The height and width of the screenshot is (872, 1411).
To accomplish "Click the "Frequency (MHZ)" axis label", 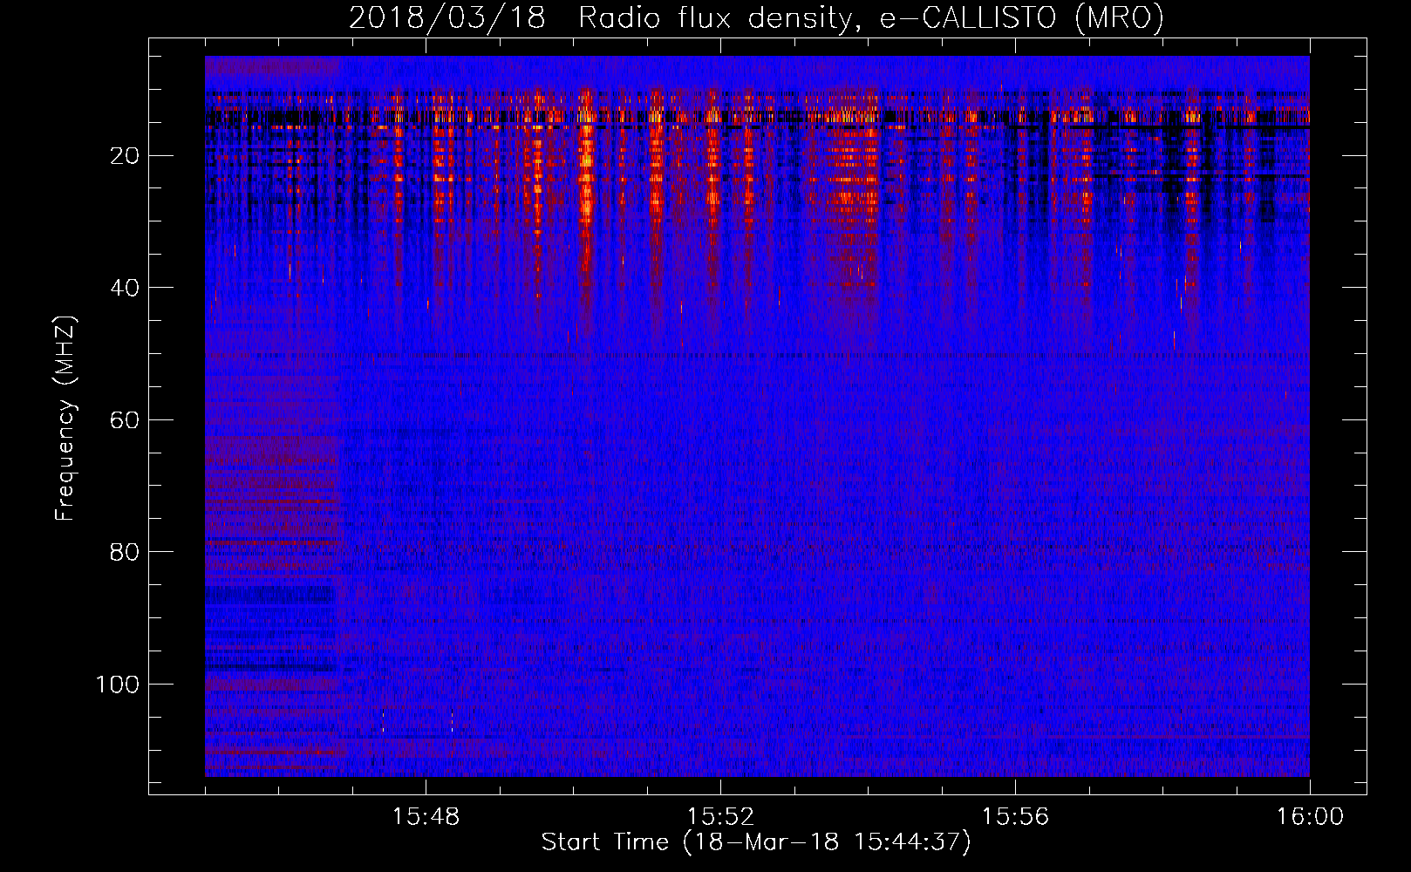I will coord(66,419).
